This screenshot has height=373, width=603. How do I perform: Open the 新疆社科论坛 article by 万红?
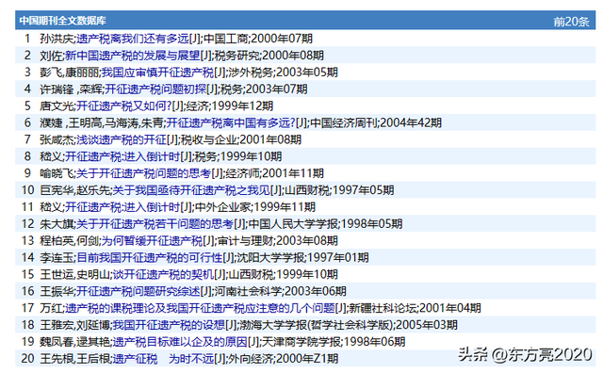click(200, 308)
